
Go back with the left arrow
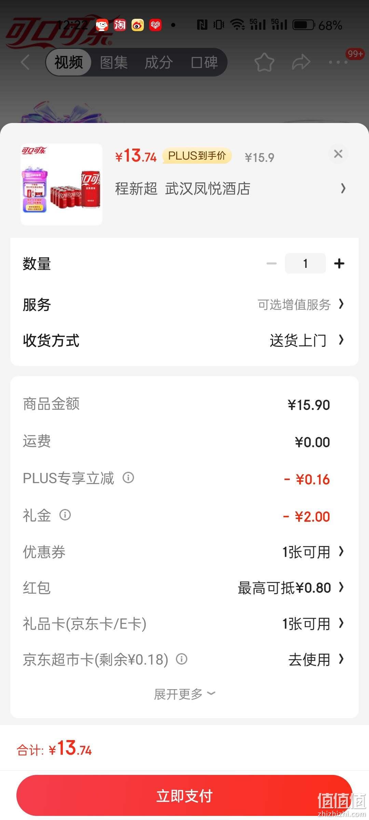pyautogui.click(x=25, y=62)
